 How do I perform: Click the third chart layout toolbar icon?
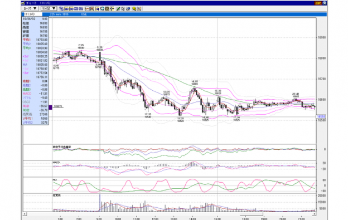click(x=76, y=9)
